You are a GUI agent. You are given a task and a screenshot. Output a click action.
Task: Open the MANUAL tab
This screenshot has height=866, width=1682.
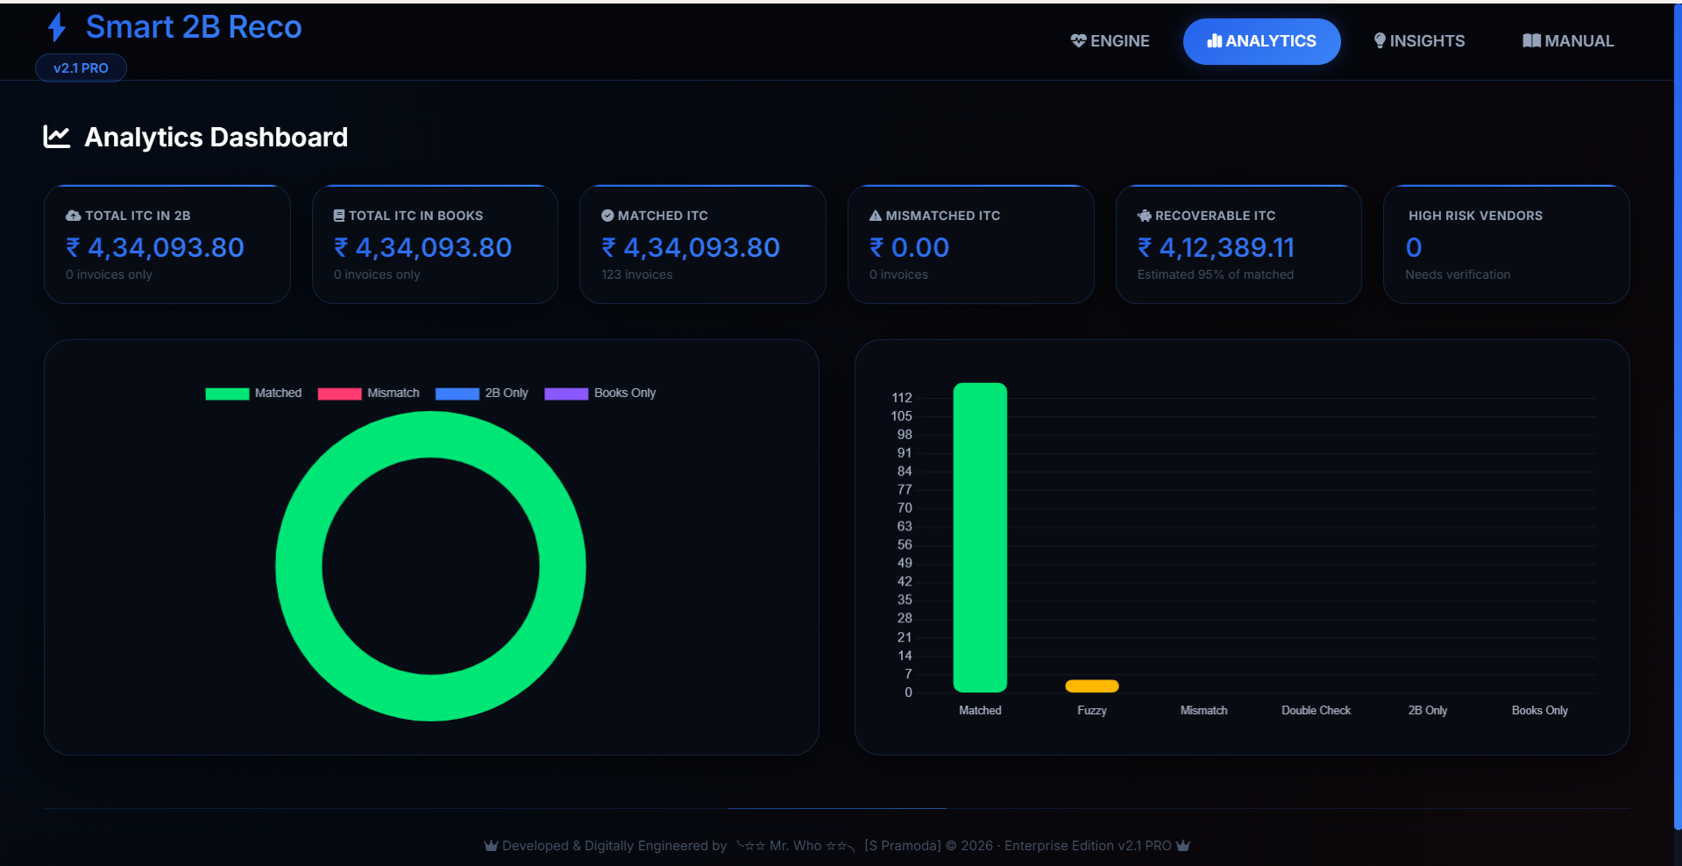point(1568,41)
